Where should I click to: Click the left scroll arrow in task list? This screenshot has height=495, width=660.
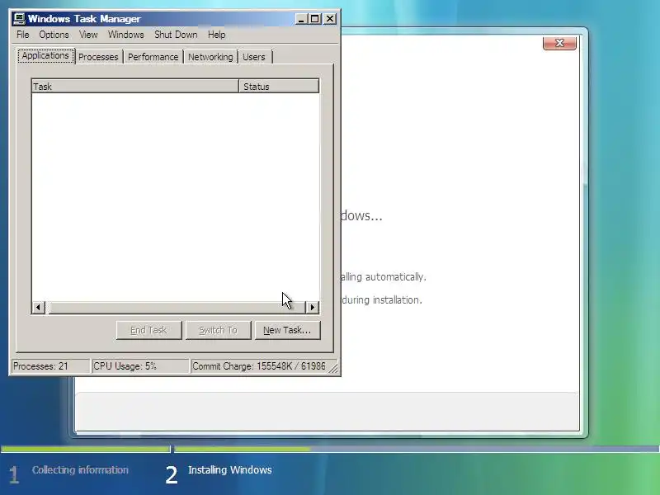point(38,307)
